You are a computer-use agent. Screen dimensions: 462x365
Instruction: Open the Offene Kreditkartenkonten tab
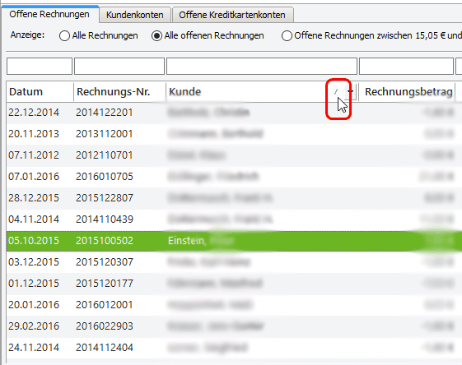tap(232, 15)
